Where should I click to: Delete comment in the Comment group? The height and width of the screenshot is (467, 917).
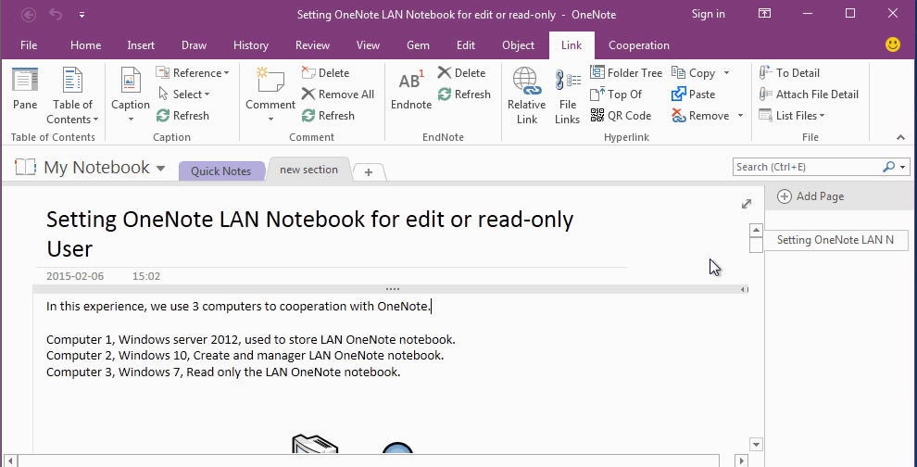click(326, 72)
